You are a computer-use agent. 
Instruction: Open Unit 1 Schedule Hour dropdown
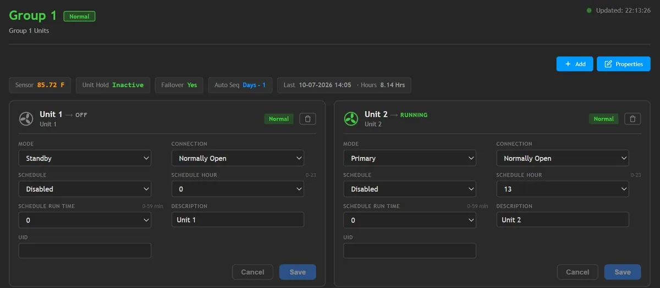(238, 189)
